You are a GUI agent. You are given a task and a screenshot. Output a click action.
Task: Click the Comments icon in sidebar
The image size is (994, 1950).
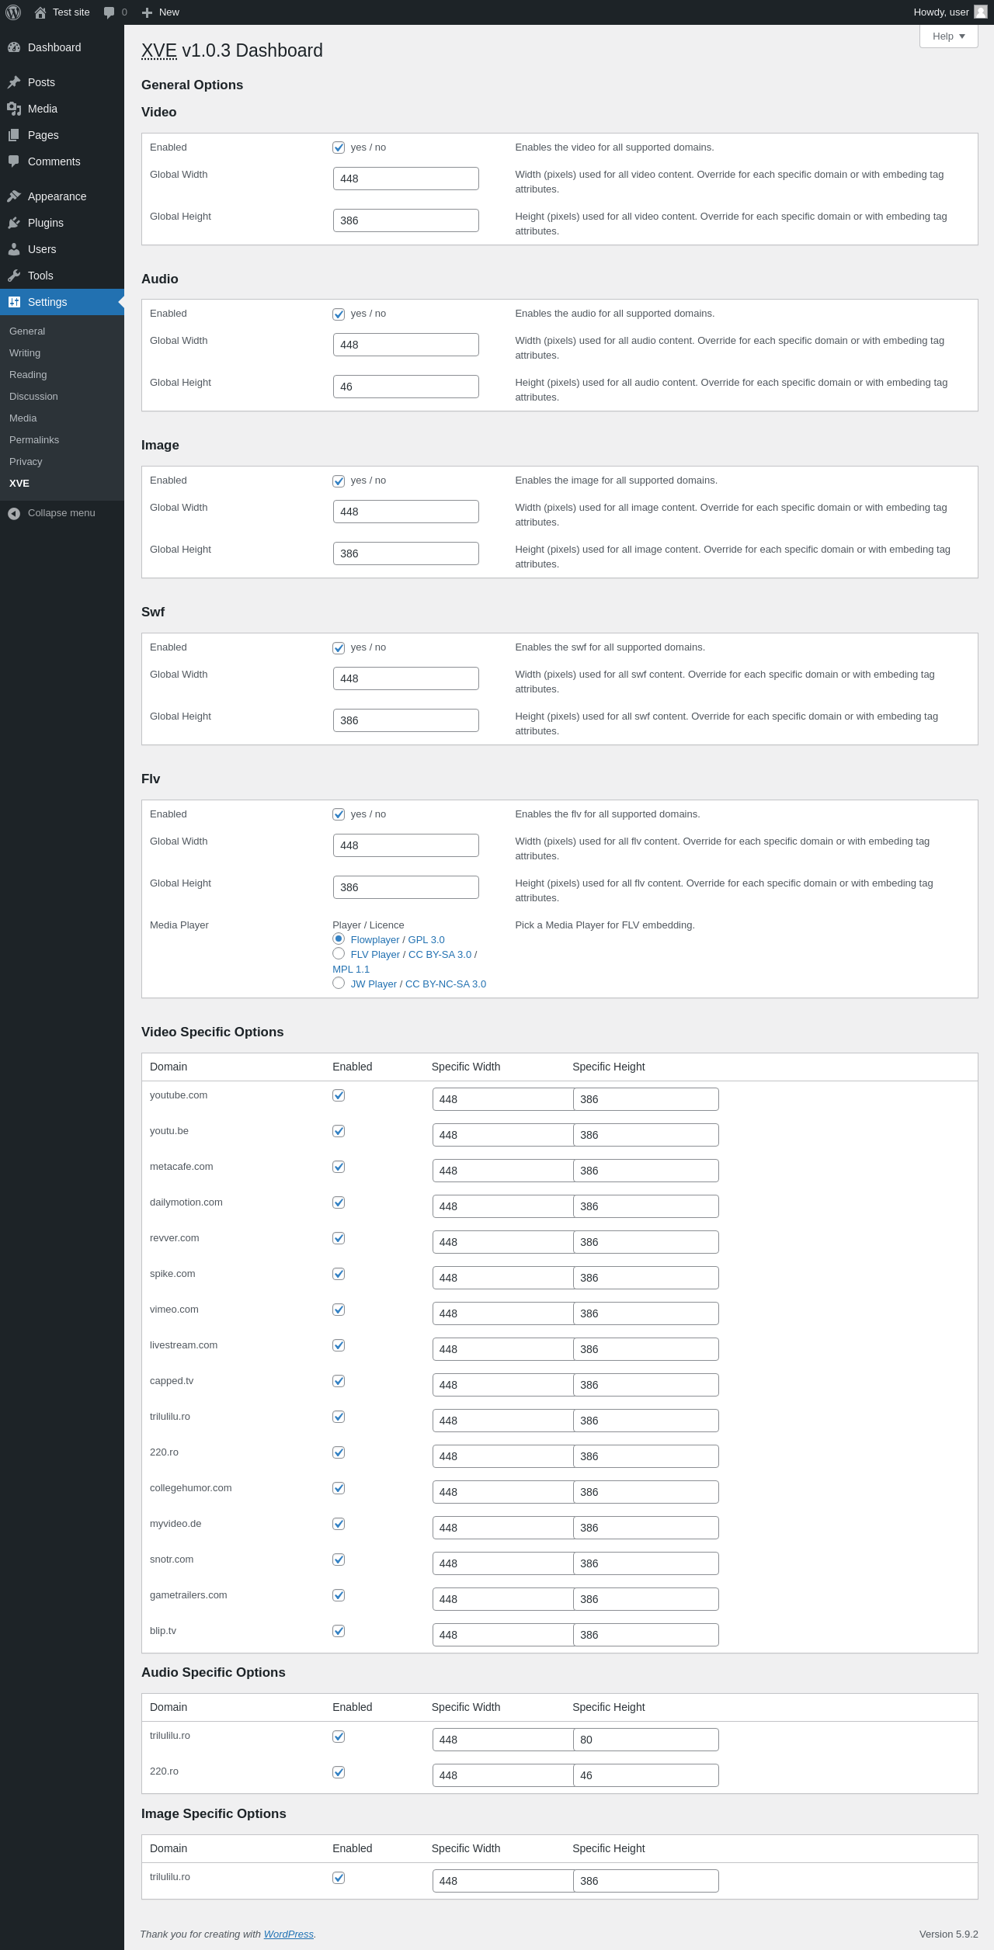click(14, 161)
